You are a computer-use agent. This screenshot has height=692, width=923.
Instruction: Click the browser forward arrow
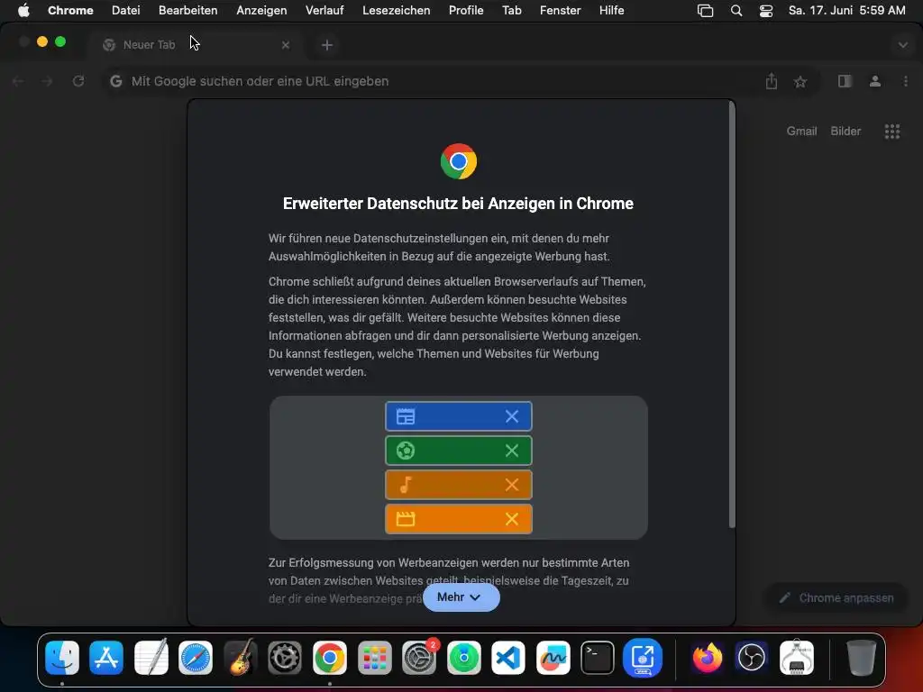click(47, 81)
